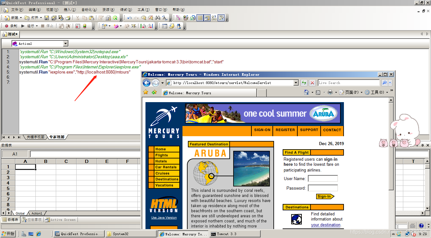Image resolution: width=431 pixels, height=238 pixels.
Task: Open the IE recent pages dropdown arrow
Action: point(162,83)
